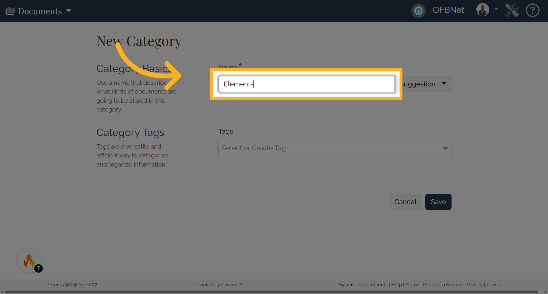The image size is (548, 294).
Task: Open the help question mark icon
Action: pos(533,10)
